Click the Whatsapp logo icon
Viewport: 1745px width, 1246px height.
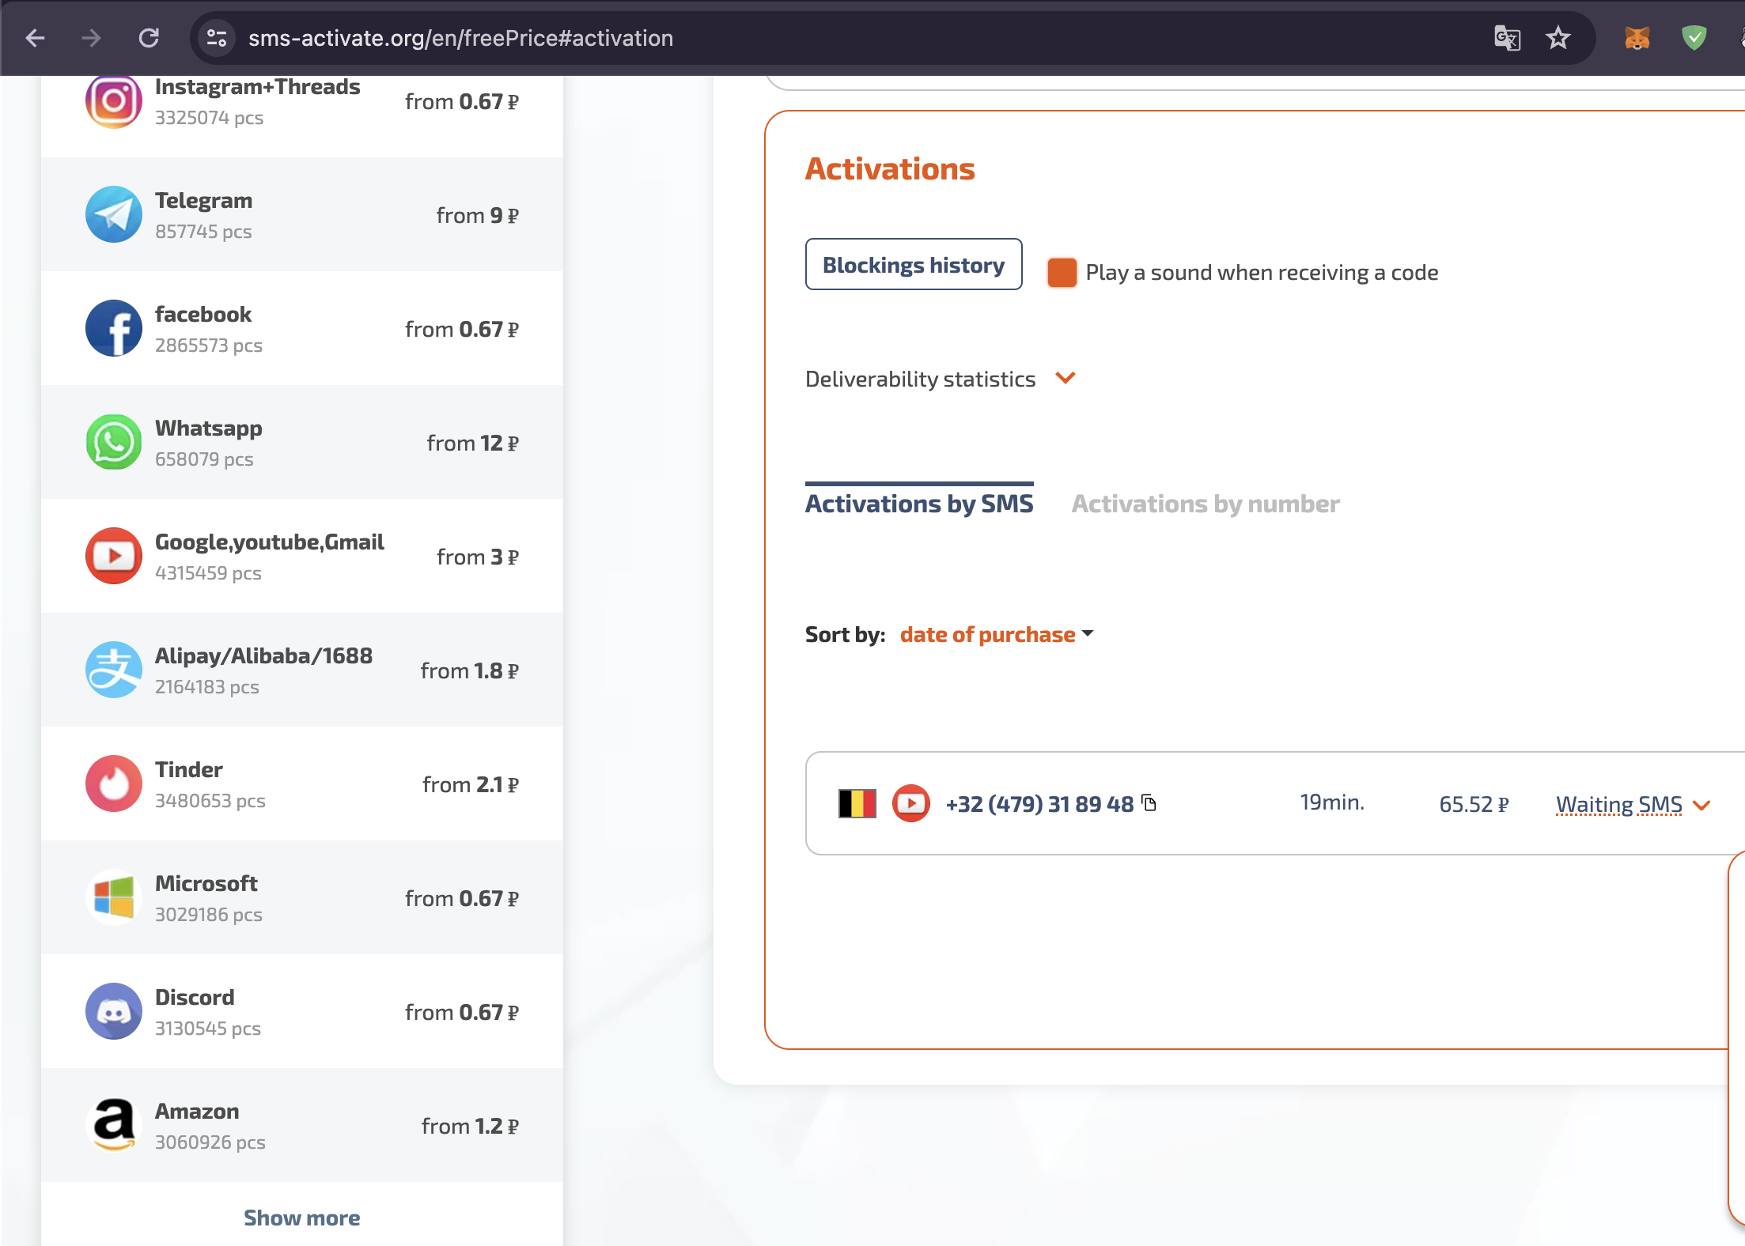(113, 442)
